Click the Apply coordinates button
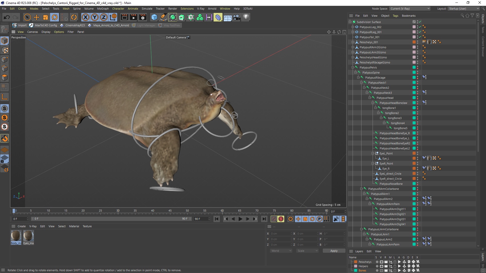Image resolution: width=486 pixels, height=273 pixels. pos(334,251)
